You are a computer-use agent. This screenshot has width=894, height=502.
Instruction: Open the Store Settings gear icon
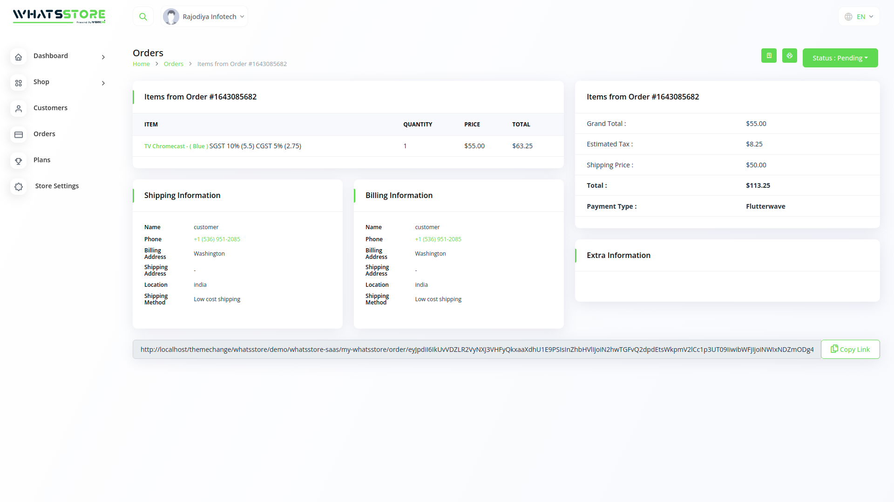point(19,187)
